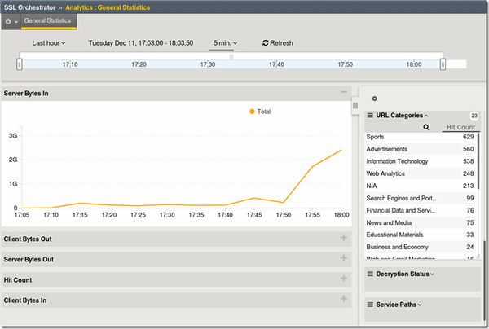Expand the Server Bytes Out panel

(x=344, y=259)
